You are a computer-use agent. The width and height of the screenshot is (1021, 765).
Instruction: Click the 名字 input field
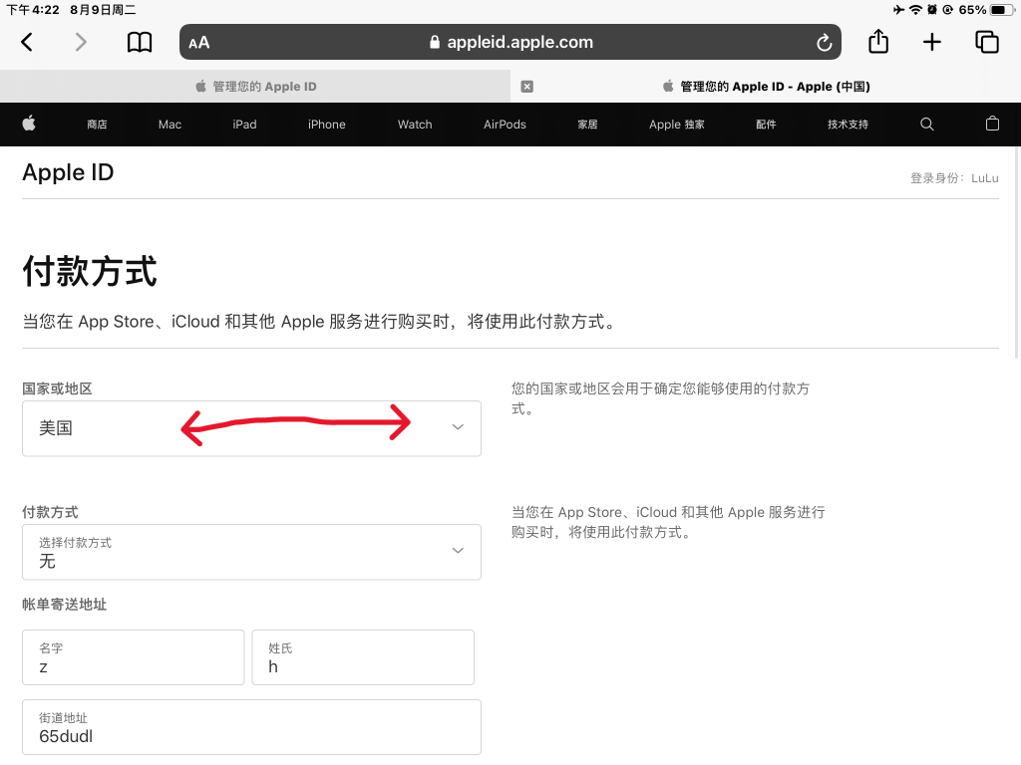pos(133,657)
